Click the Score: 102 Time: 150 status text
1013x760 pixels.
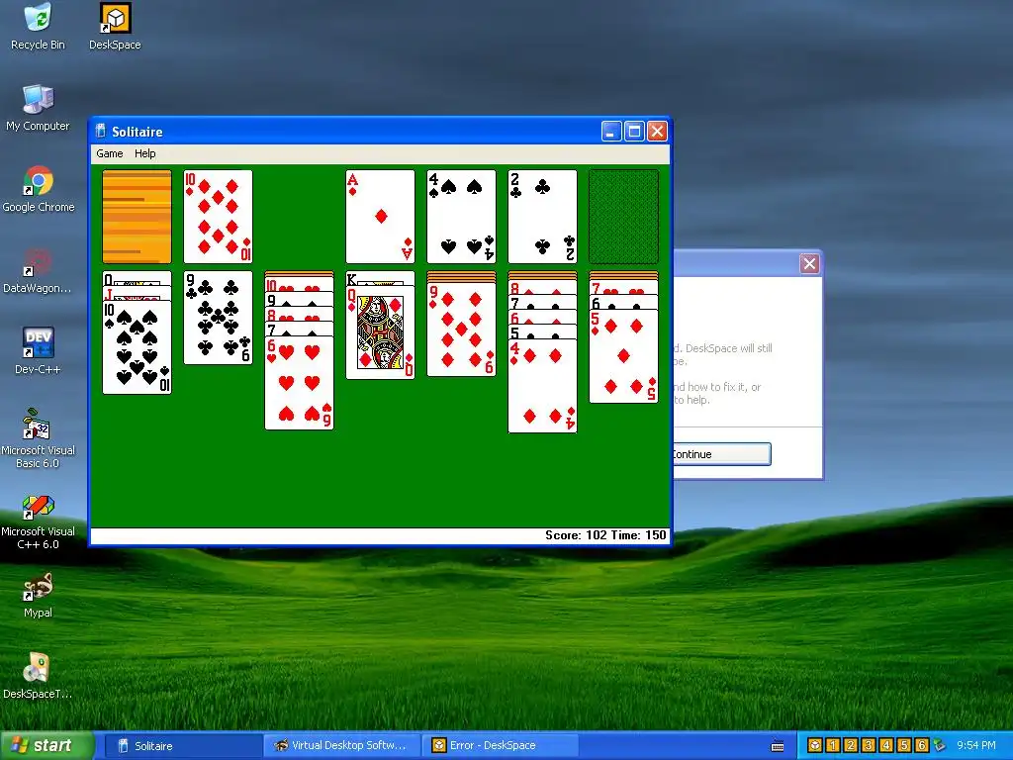(x=605, y=535)
